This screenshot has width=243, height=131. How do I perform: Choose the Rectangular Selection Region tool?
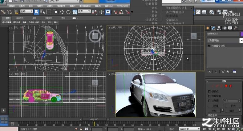pyautogui.click(x=49, y=12)
